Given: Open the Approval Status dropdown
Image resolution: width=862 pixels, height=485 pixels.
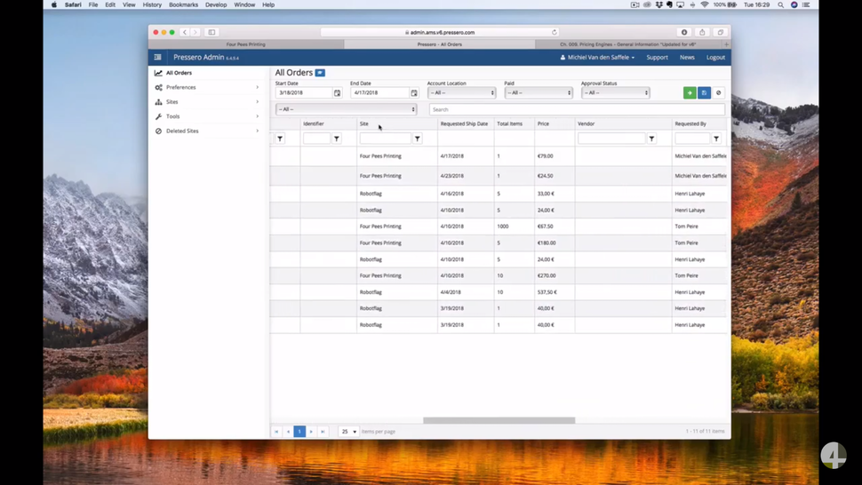Looking at the screenshot, I should pyautogui.click(x=616, y=93).
